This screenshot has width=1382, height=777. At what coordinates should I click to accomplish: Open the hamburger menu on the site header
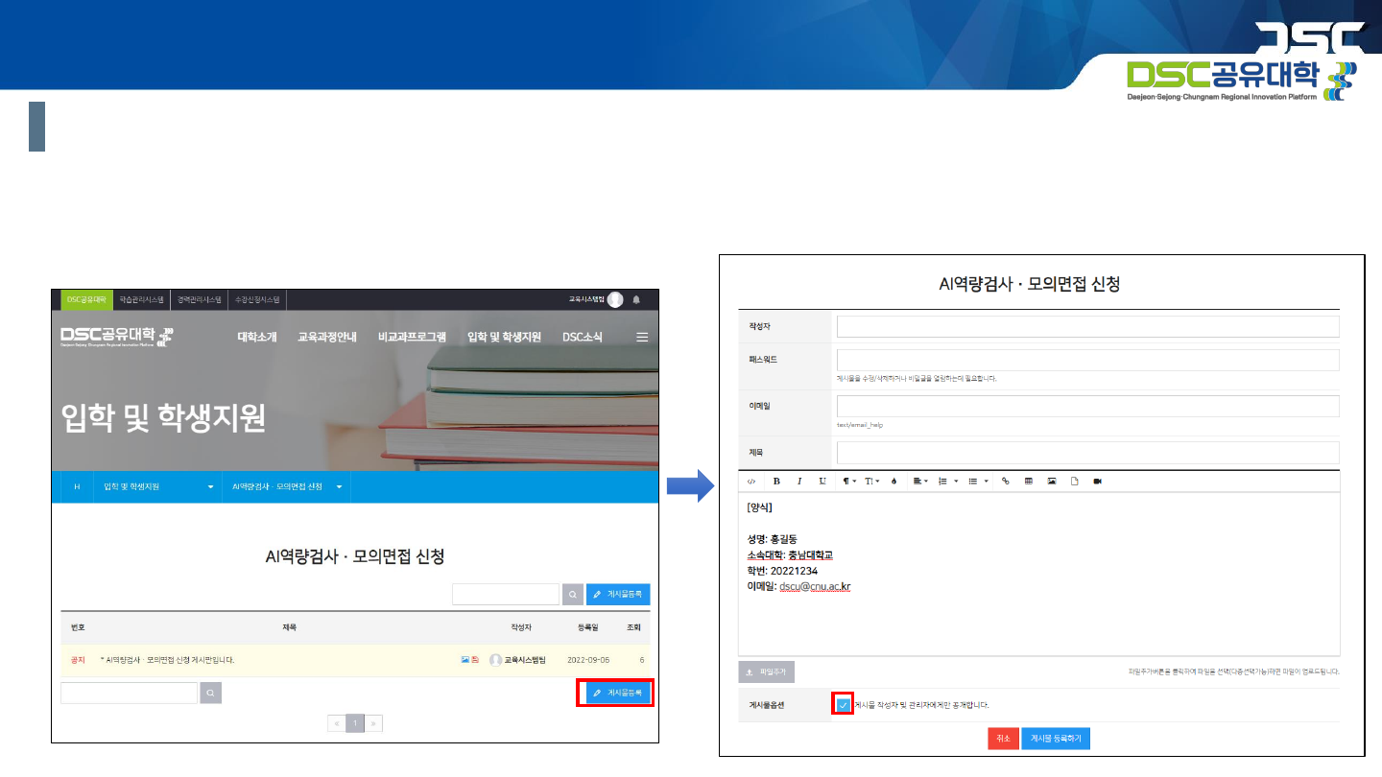(642, 337)
